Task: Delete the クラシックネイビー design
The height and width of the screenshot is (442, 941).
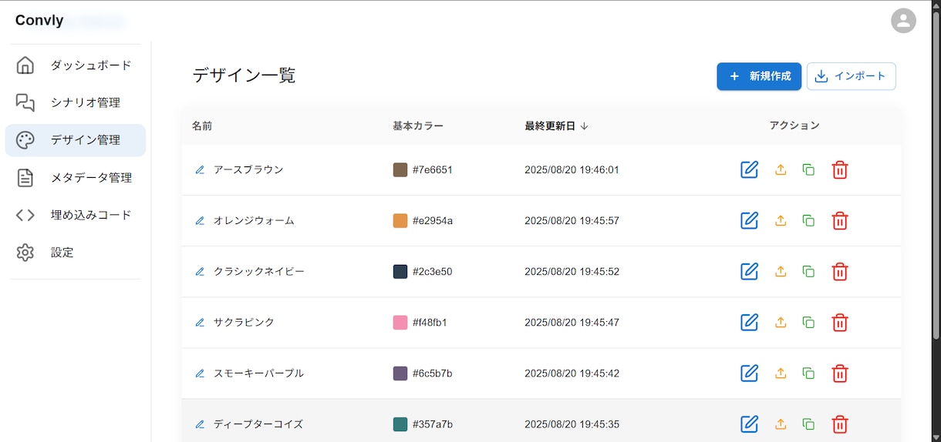Action: tap(840, 271)
